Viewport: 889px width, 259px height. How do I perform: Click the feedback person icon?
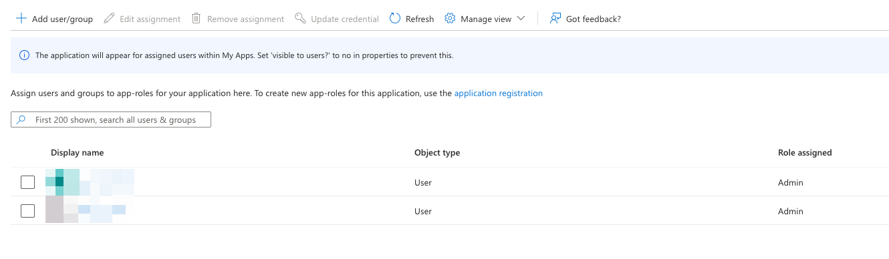point(555,19)
